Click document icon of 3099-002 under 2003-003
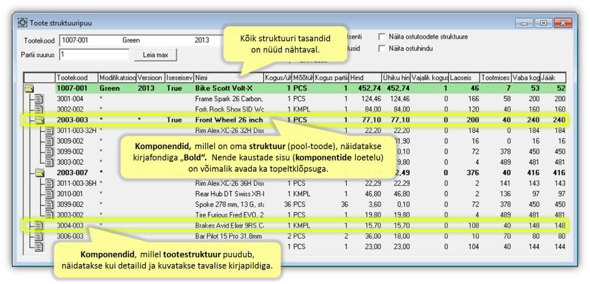590x284 pixels. 50,151
